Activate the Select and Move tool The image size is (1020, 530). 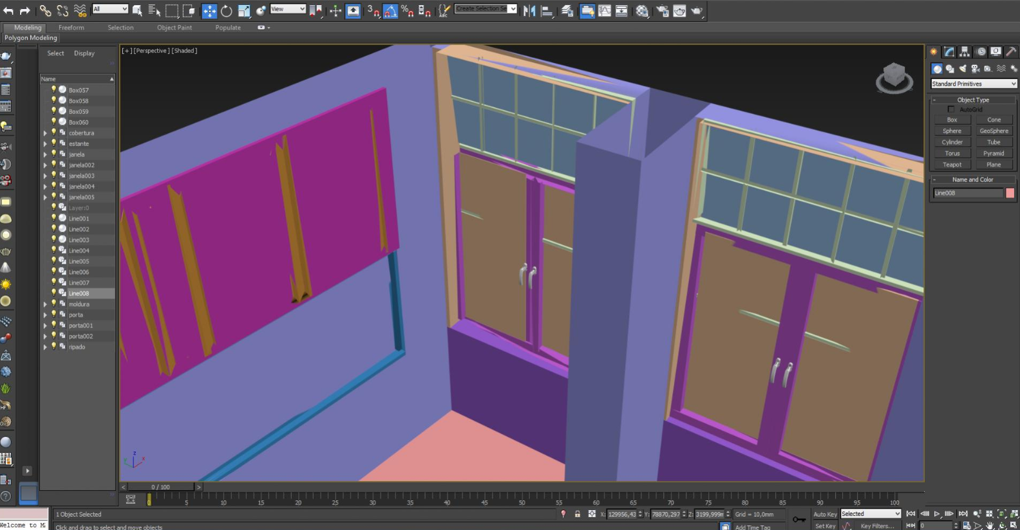click(209, 10)
